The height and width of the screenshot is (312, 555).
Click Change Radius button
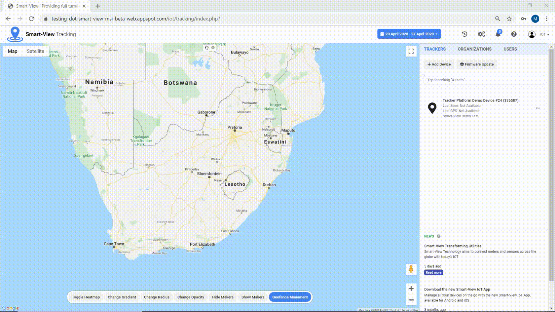(157, 297)
